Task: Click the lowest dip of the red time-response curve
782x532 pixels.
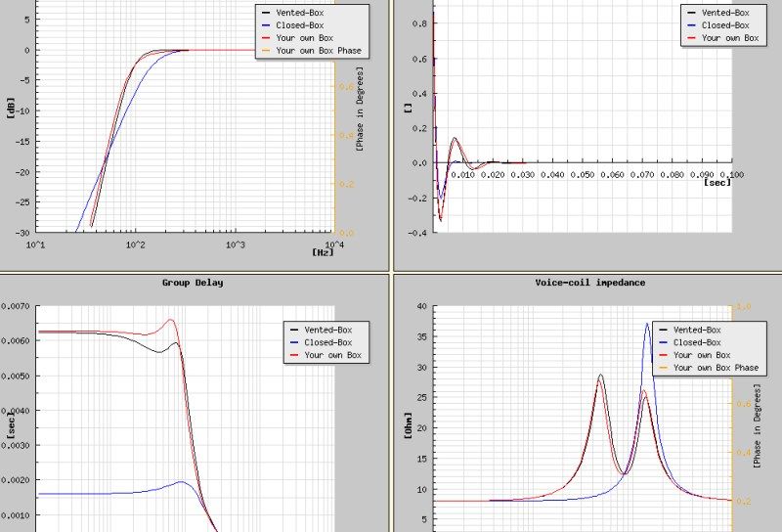Action: click(x=441, y=219)
